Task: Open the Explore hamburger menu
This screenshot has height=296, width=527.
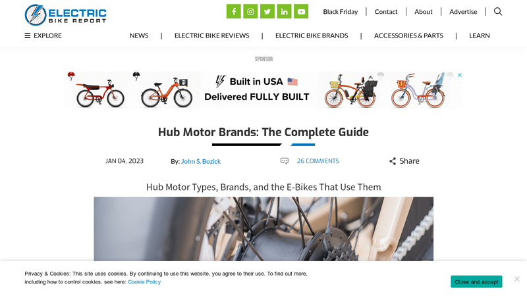Action: coord(43,36)
